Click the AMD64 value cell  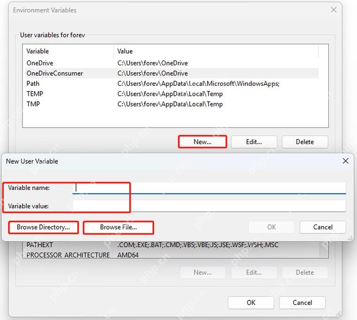[x=128, y=255]
